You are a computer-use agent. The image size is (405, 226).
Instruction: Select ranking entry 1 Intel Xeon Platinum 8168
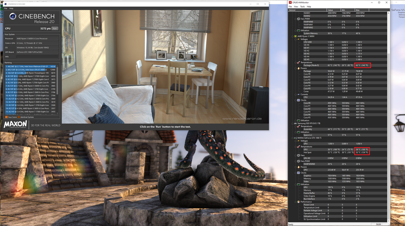[30, 67]
